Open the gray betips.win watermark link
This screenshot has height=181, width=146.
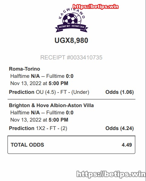pyautogui.click(x=111, y=174)
